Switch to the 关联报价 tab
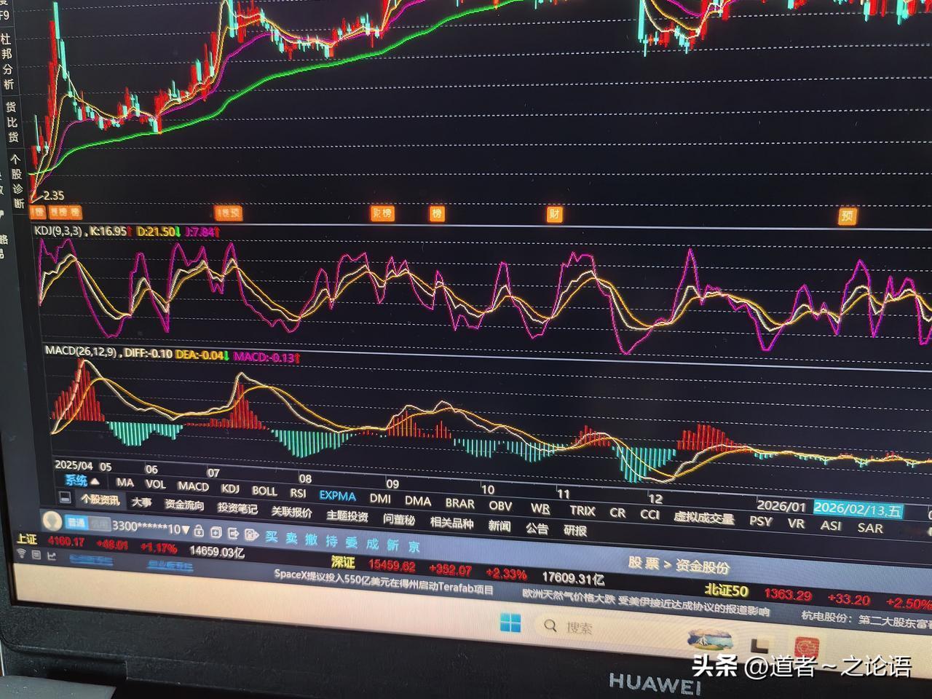 click(291, 512)
